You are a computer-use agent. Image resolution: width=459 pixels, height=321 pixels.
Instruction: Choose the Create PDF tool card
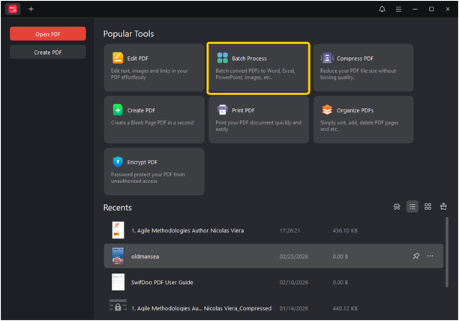point(154,118)
